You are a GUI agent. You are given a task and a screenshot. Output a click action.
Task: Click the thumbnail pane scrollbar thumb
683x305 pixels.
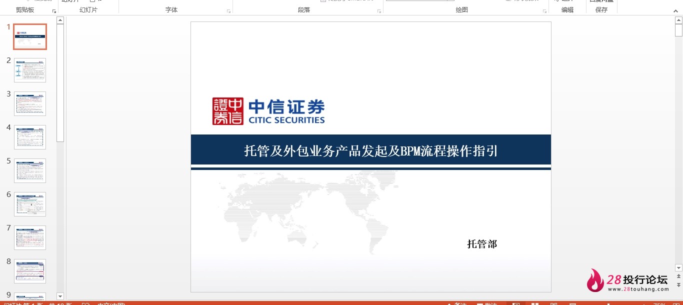click(x=60, y=83)
